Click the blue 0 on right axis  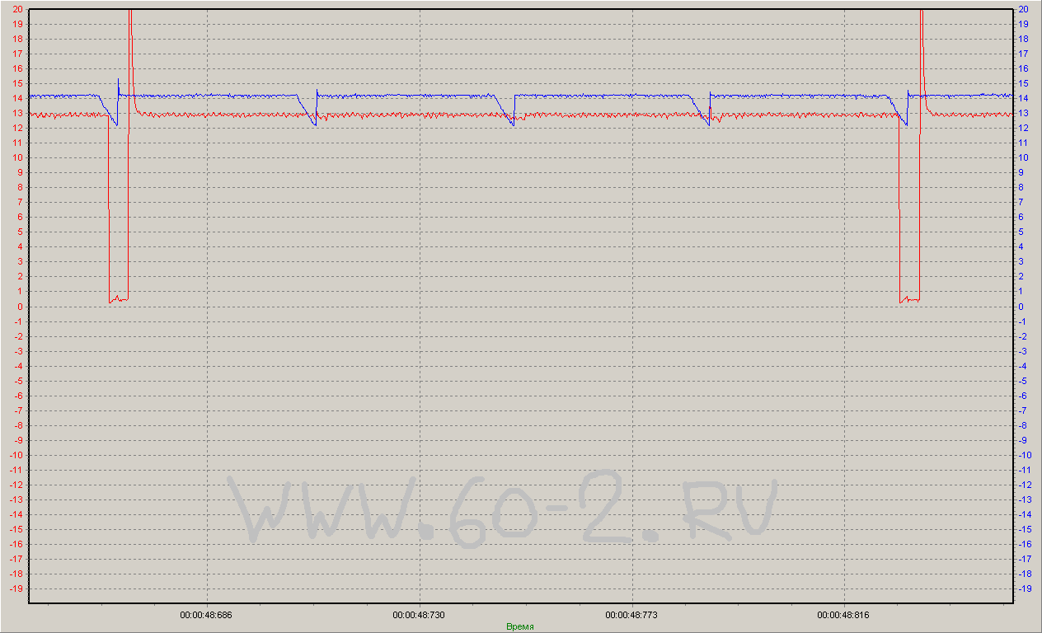pos(1021,307)
